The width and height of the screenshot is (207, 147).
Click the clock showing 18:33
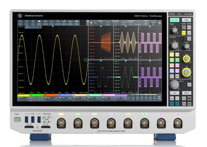(153, 22)
